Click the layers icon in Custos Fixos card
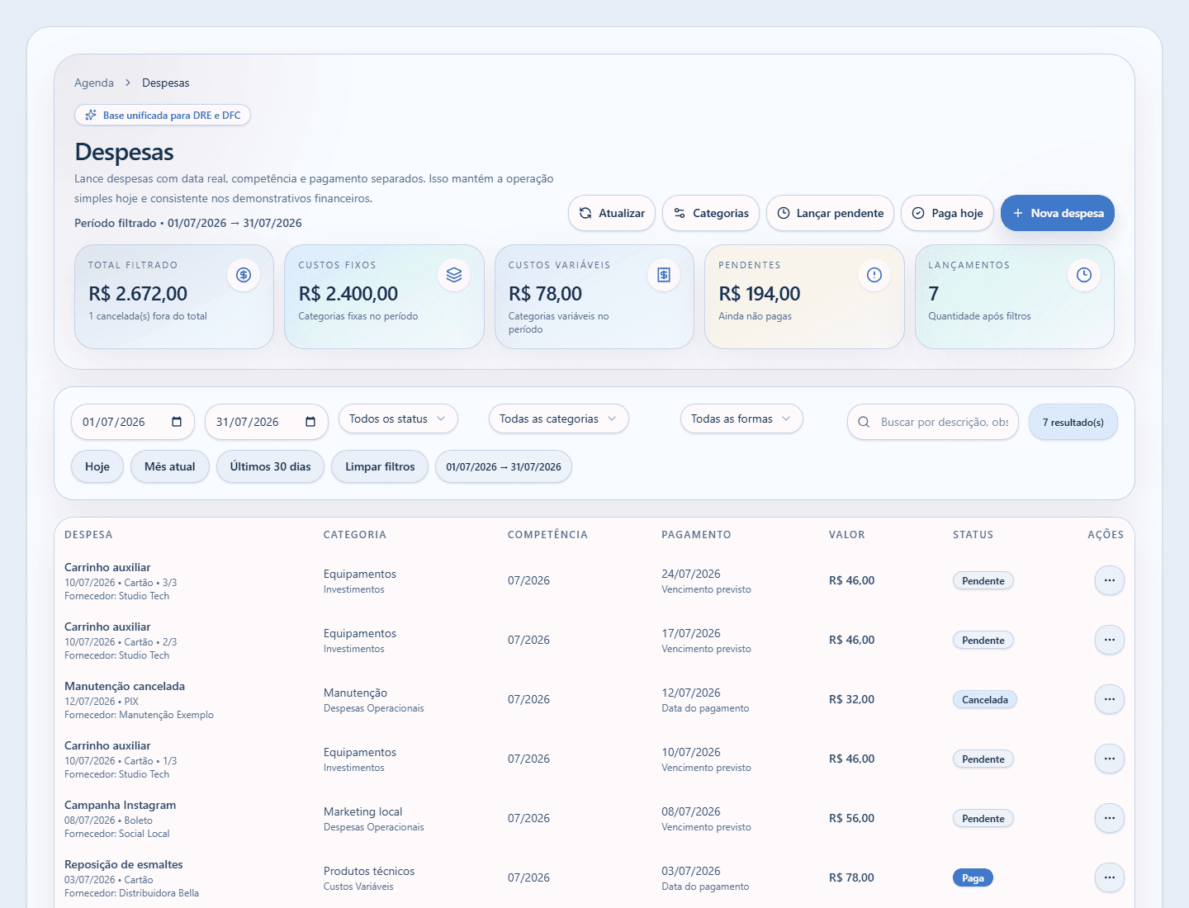The height and width of the screenshot is (908, 1189). [x=454, y=275]
